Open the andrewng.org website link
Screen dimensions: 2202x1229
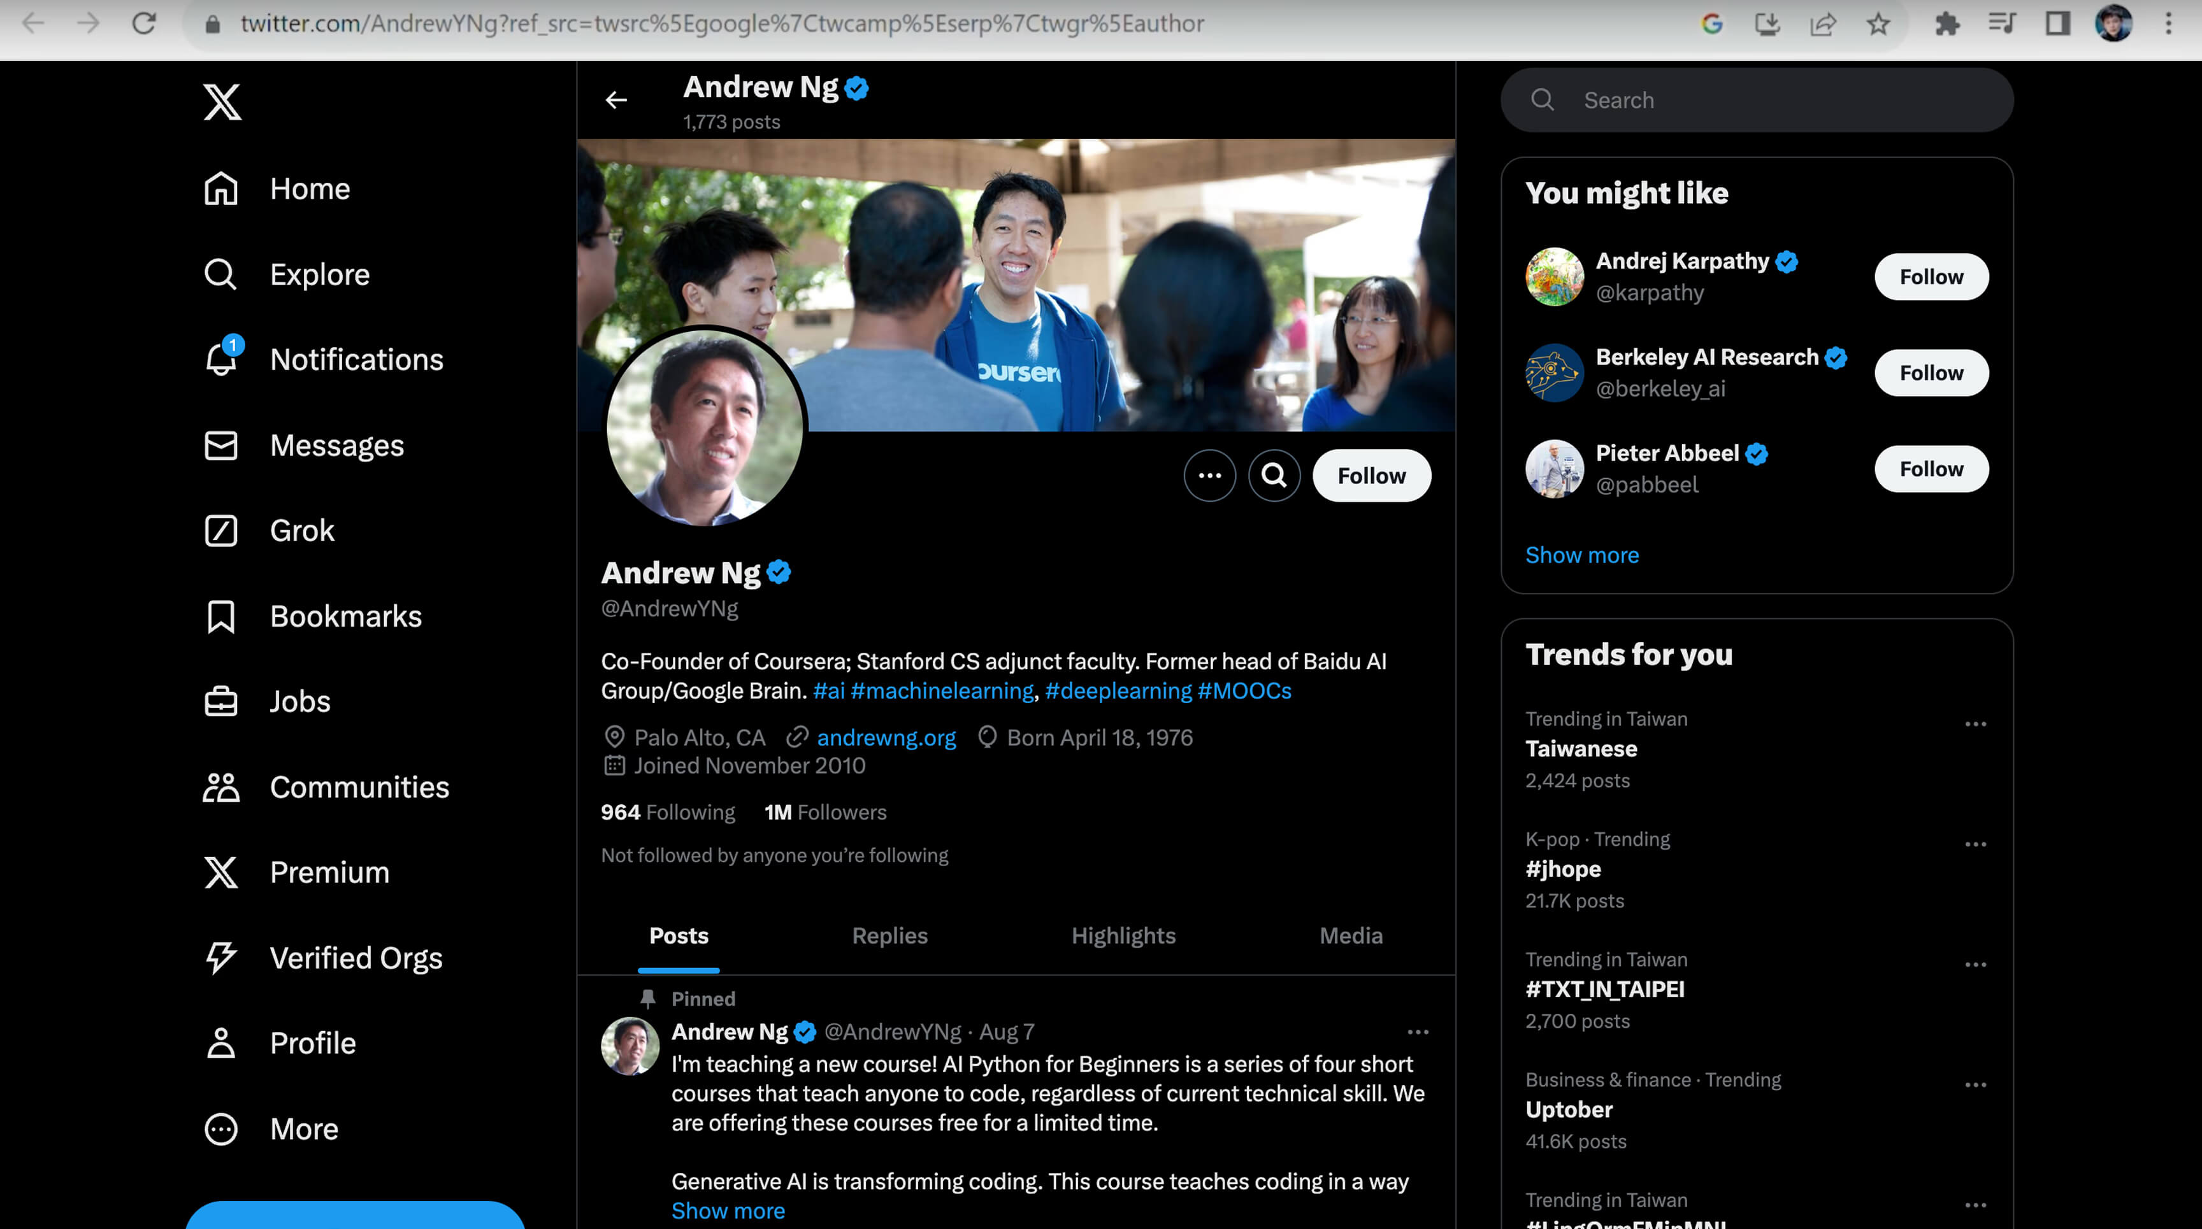click(x=886, y=737)
